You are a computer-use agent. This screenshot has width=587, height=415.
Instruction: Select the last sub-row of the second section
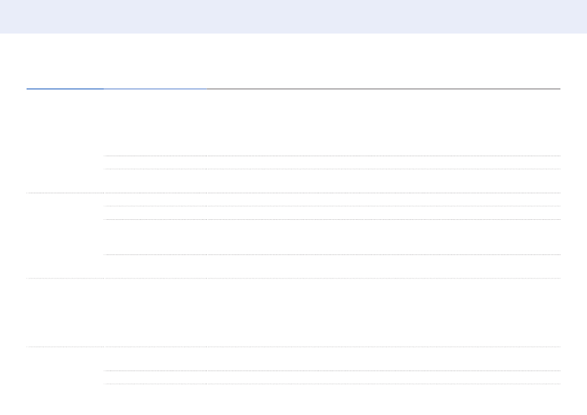tap(332, 266)
